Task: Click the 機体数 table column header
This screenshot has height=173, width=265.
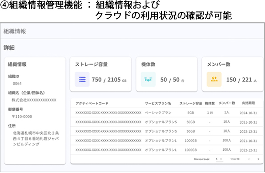Action: 210,103
